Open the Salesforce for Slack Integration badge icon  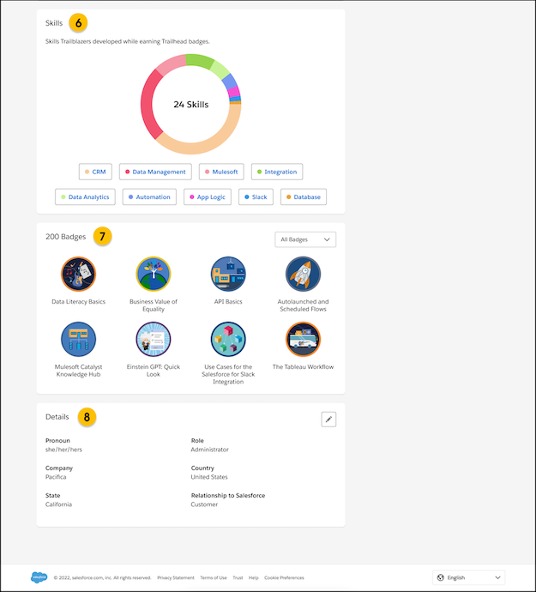228,339
